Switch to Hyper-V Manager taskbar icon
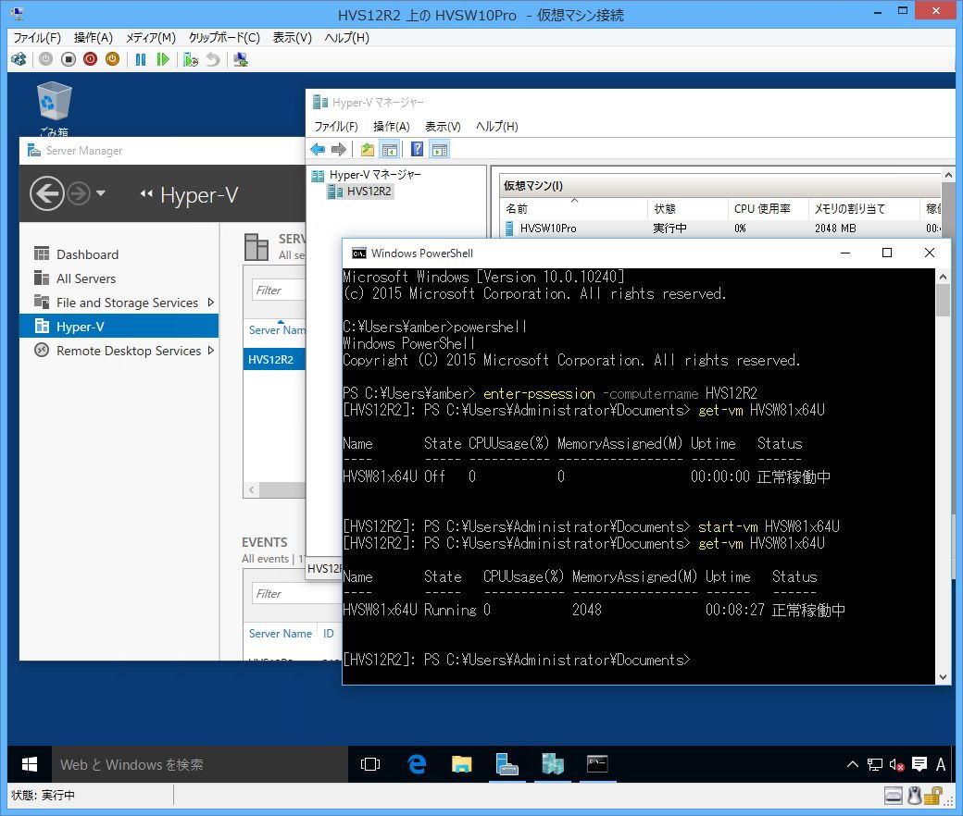 coord(552,764)
